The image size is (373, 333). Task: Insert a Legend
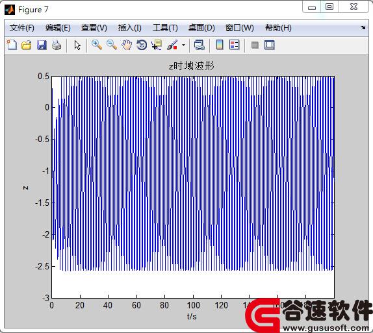(x=235, y=45)
